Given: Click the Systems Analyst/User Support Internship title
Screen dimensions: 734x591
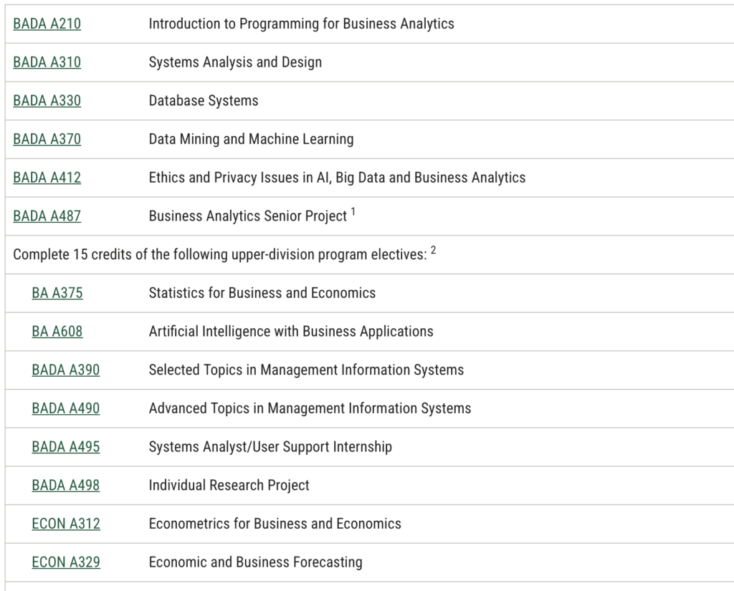Looking at the screenshot, I should [270, 447].
